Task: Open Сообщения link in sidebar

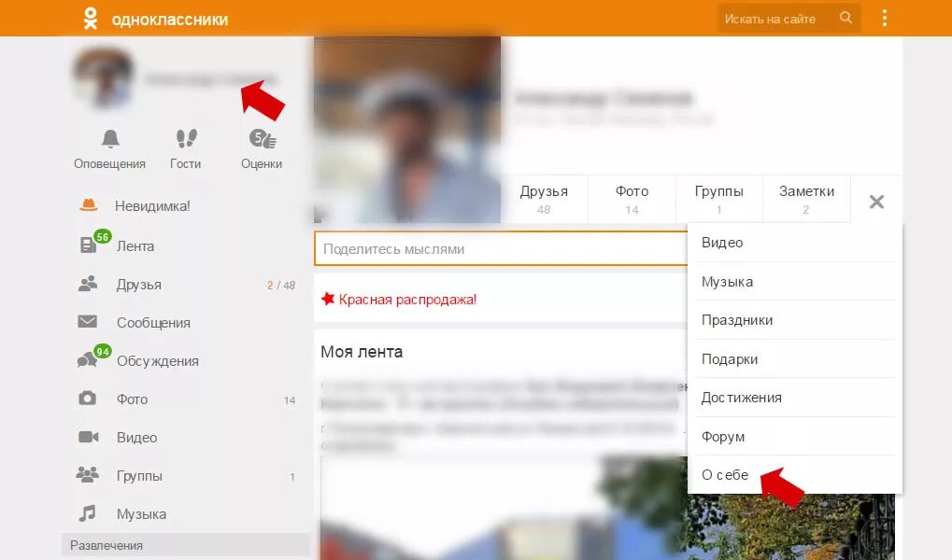Action: pyautogui.click(x=153, y=323)
